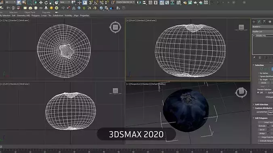
Task: Open the Geometry (All) ribbon panel
Action: pos(23,16)
